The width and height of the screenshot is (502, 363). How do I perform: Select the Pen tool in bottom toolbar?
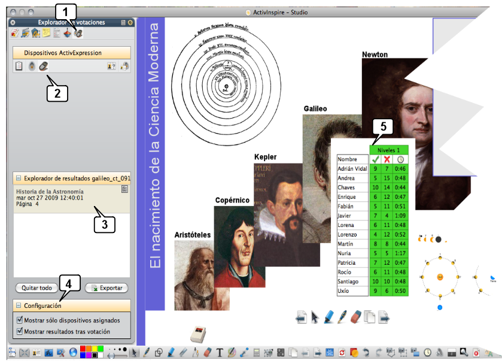coord(147,353)
